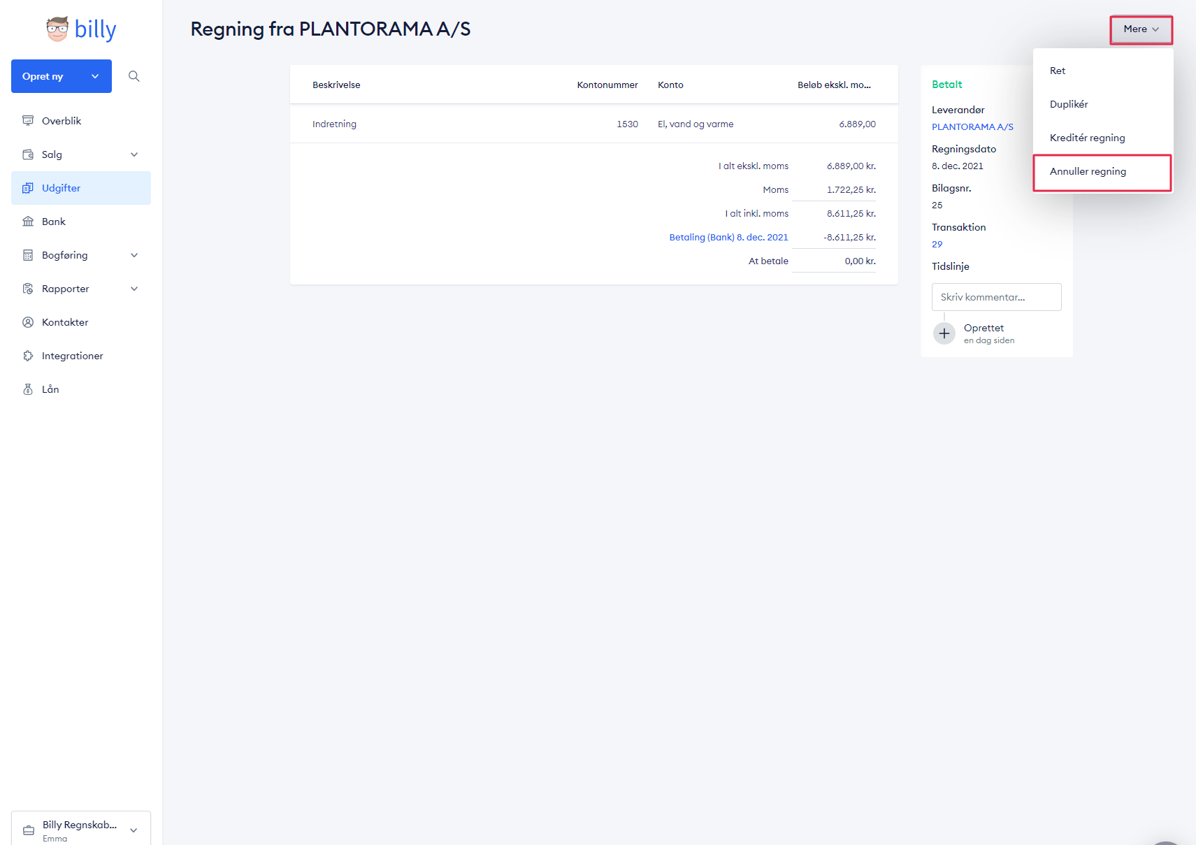Expand the Bogføring submenu chevron
The image size is (1196, 845).
[134, 255]
